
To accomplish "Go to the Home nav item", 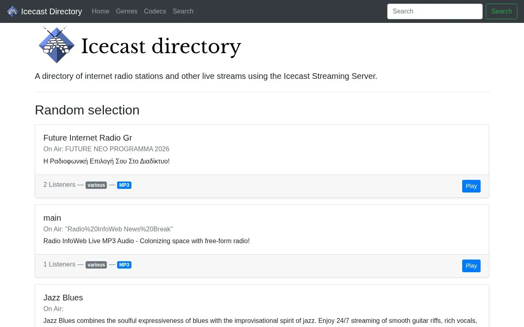I will click(x=101, y=11).
